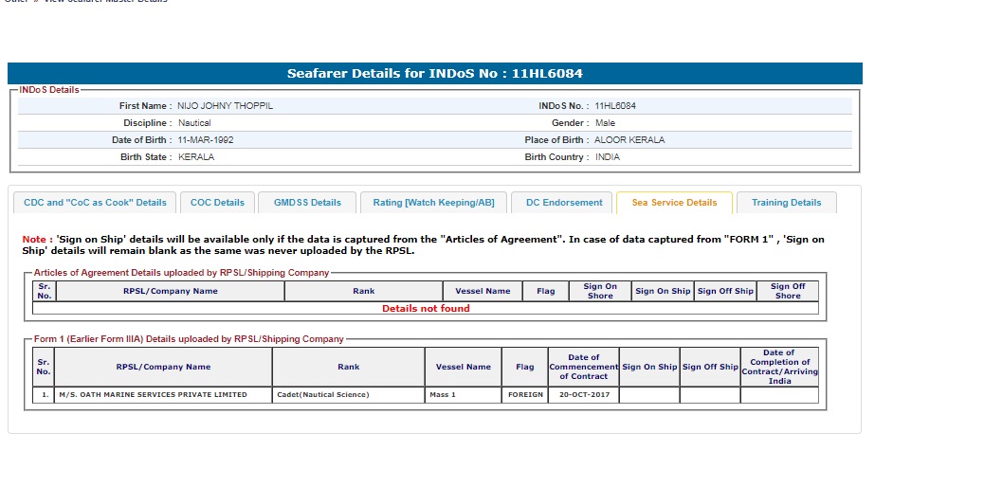Click the Date of Completion of Contract header
984x487 pixels.
tap(779, 367)
